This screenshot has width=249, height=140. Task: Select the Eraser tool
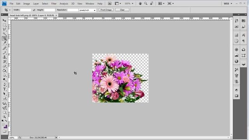(4, 66)
